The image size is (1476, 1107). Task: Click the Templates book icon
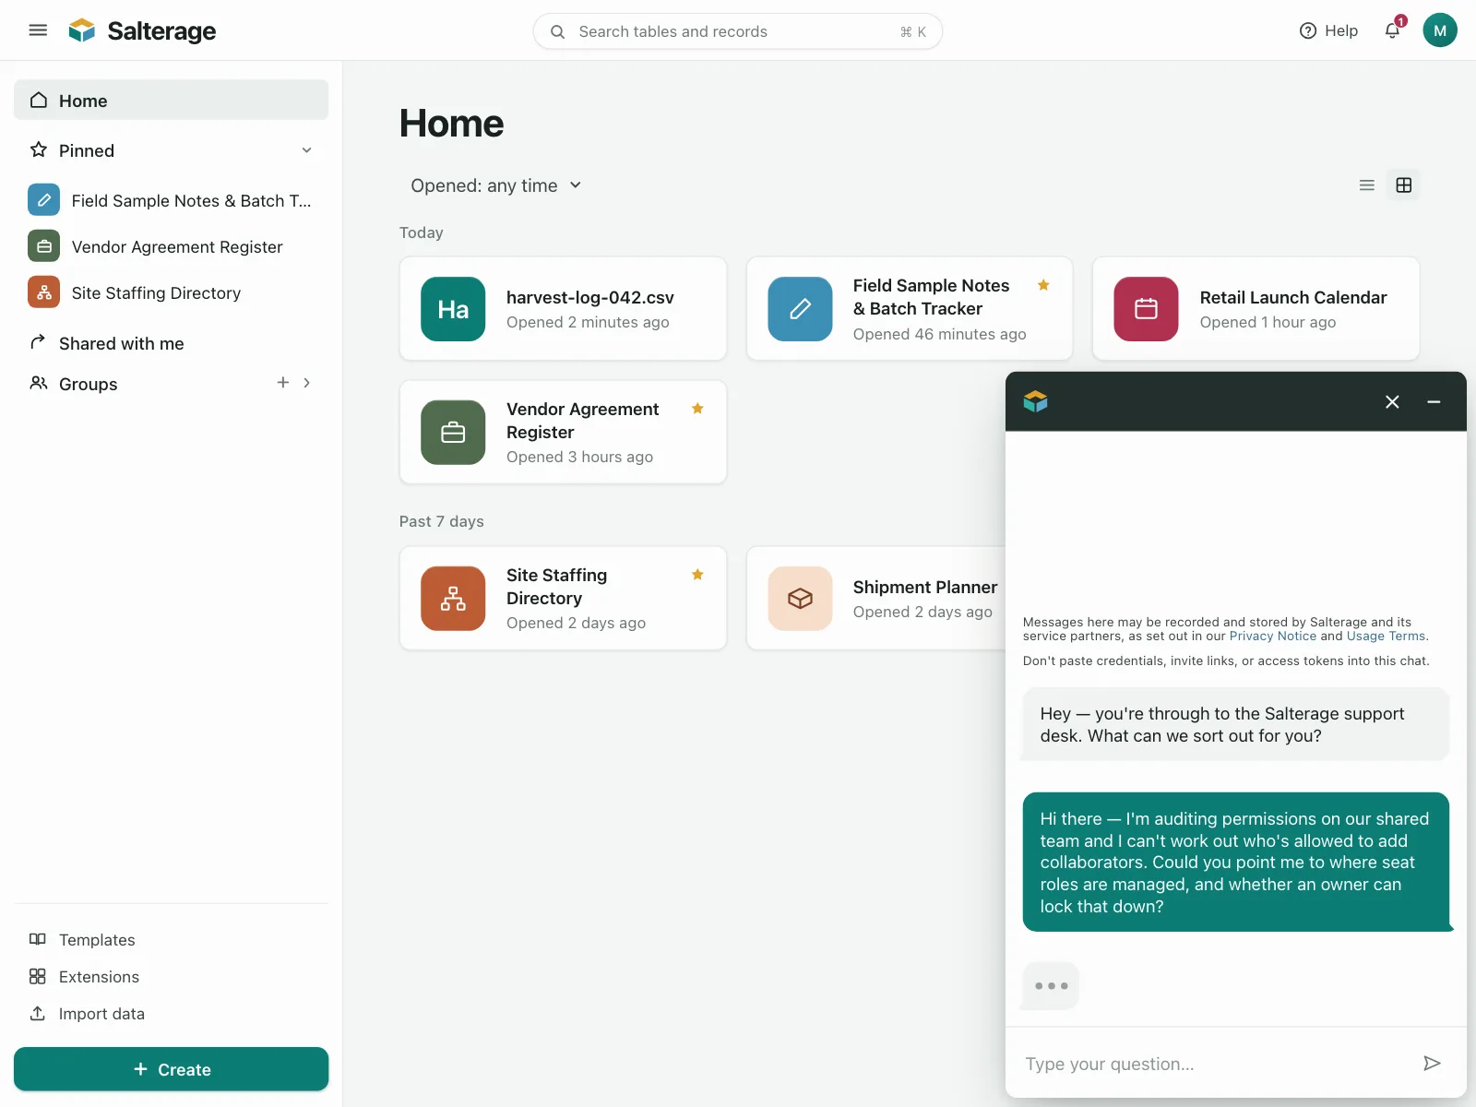click(38, 939)
